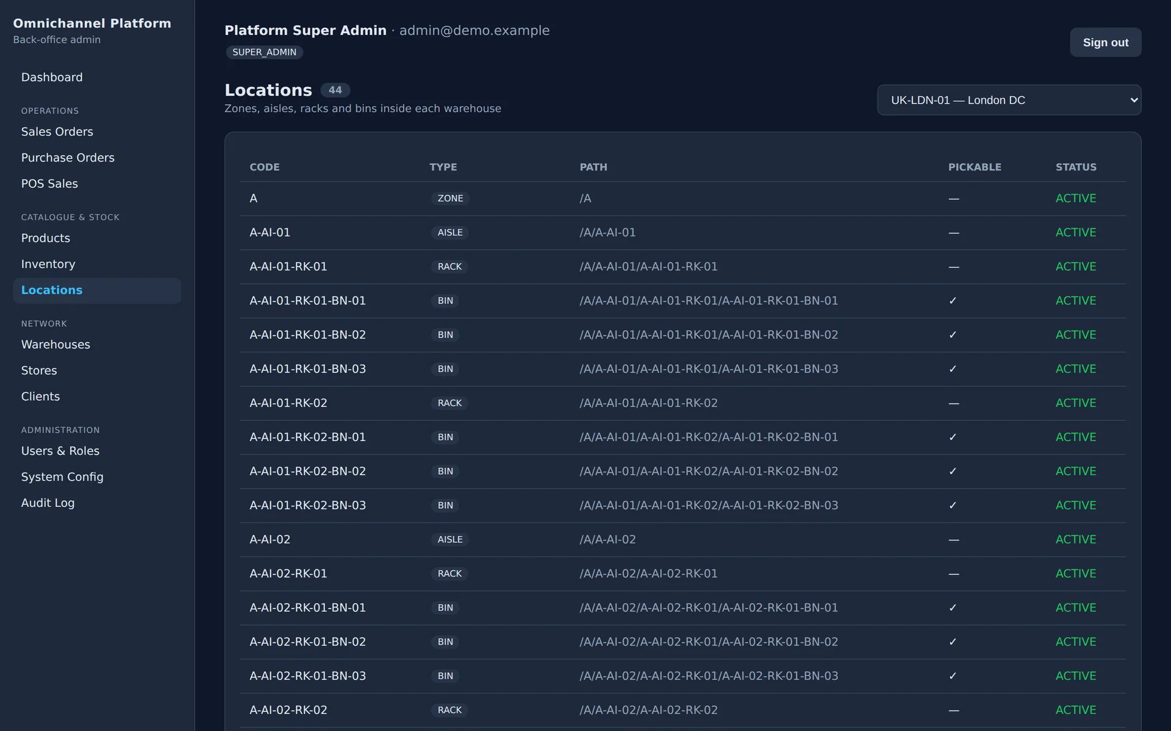Viewport: 1171px width, 731px height.
Task: Click the 44 count badge beside Locations
Action: click(335, 90)
